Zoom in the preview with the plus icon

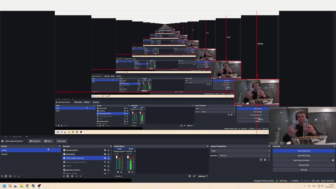(x=10, y=136)
